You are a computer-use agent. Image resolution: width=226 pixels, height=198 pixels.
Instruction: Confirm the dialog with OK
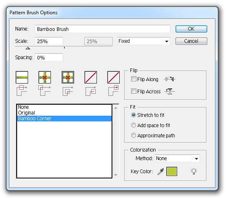coord(191,29)
